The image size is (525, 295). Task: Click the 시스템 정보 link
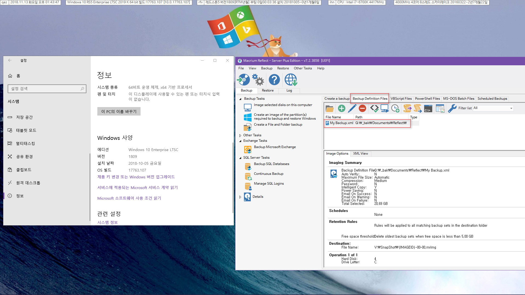pyautogui.click(x=107, y=222)
